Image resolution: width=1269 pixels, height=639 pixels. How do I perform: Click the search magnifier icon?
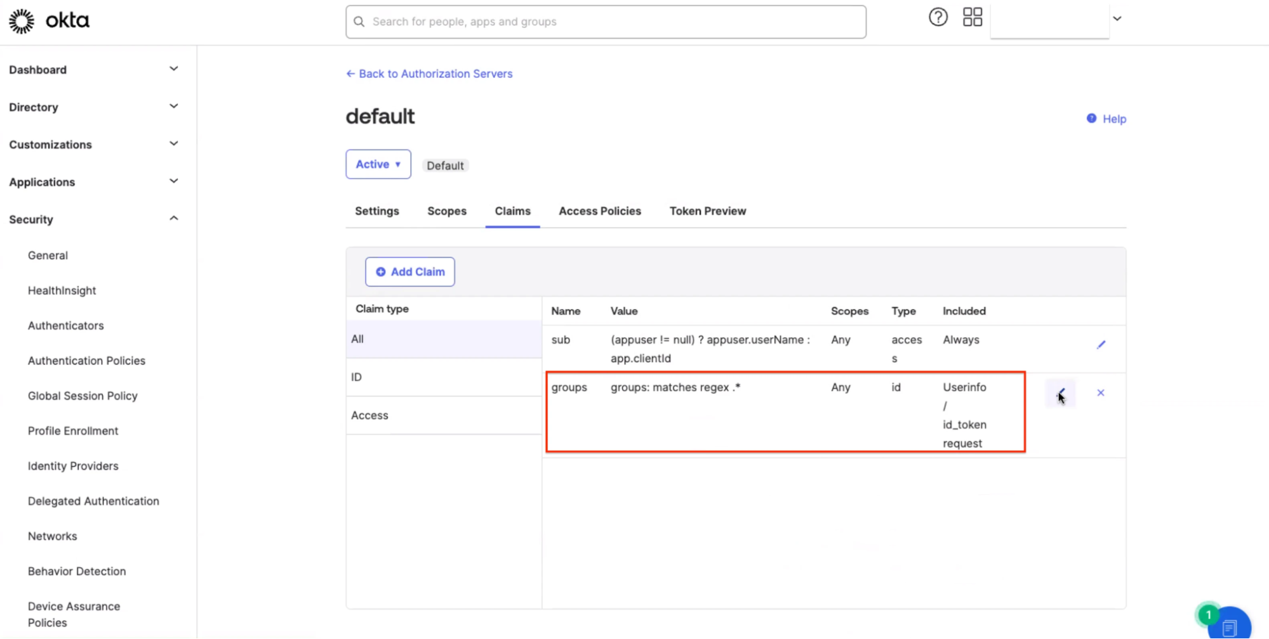pos(359,22)
